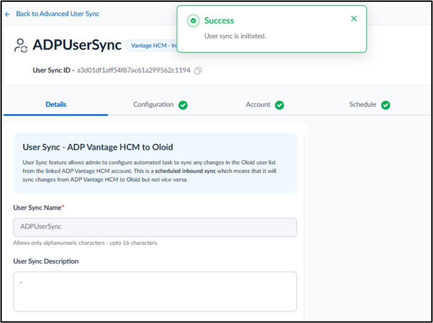
Task: Copy the User Sync ID
Action: (198, 71)
